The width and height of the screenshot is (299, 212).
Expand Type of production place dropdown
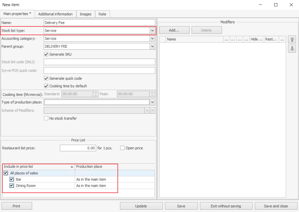[x=152, y=102]
